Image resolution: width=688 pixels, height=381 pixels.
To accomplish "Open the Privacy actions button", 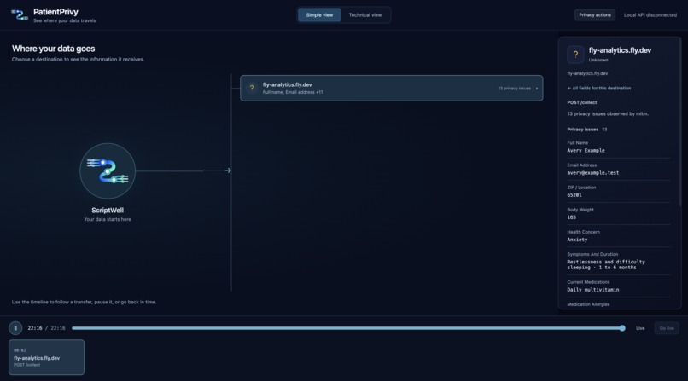I will point(595,14).
